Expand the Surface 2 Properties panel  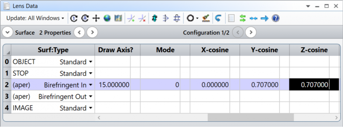coord(8,33)
